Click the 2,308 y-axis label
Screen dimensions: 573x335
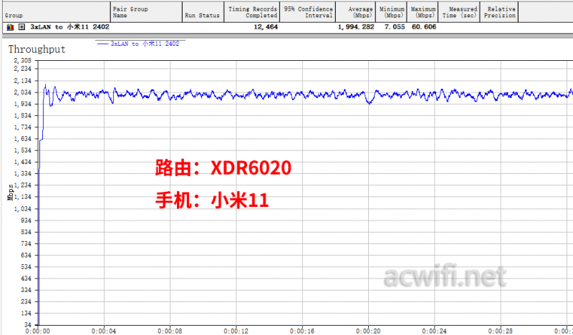23,61
